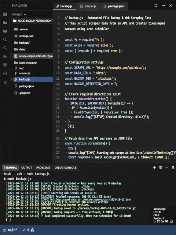Click the panel layout icon beside chevron
This screenshot has width=176, height=235.
tap(173, 167)
